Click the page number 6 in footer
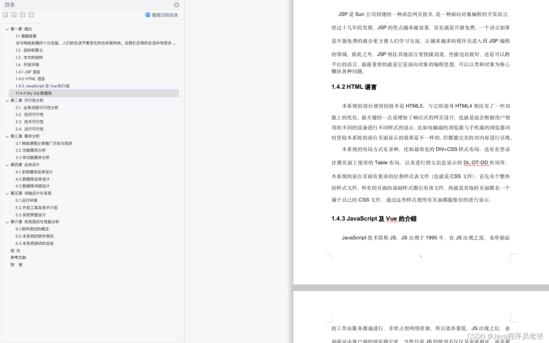Screen dimensions: 549x343 click(x=421, y=256)
